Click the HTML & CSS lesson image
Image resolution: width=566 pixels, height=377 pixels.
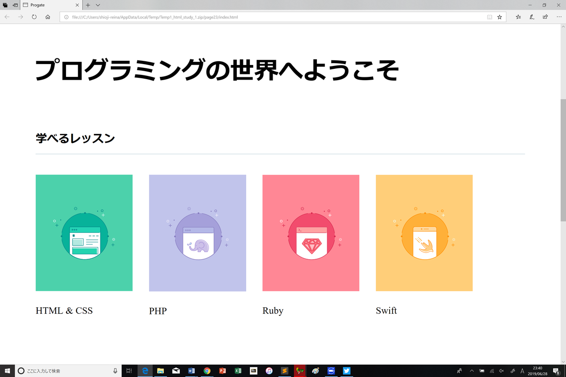[84, 233]
